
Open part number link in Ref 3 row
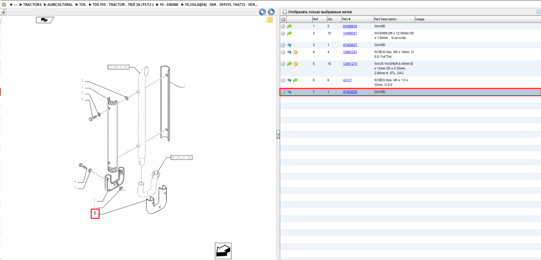click(349, 45)
